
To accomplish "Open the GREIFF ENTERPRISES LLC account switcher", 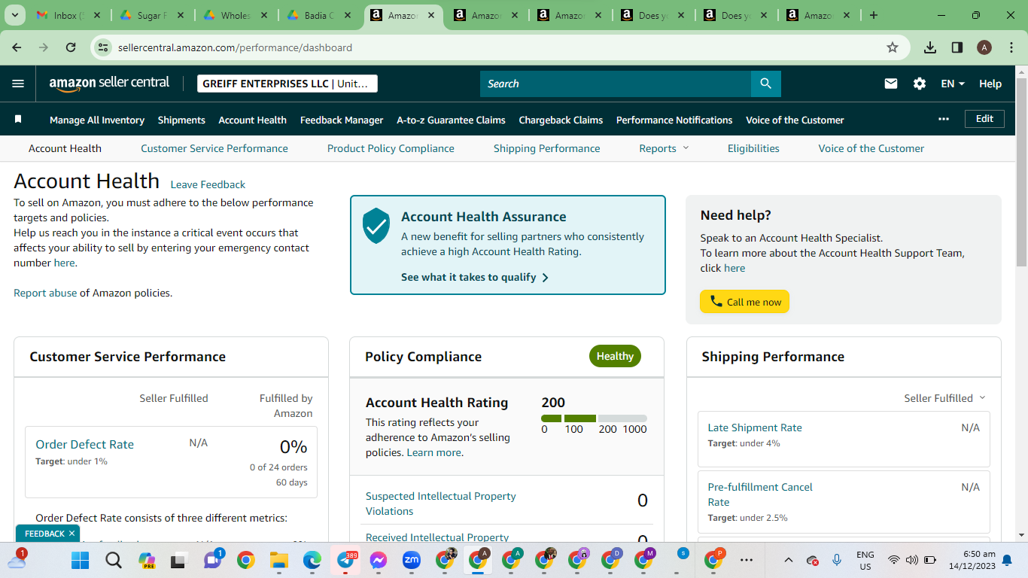I will (x=287, y=84).
